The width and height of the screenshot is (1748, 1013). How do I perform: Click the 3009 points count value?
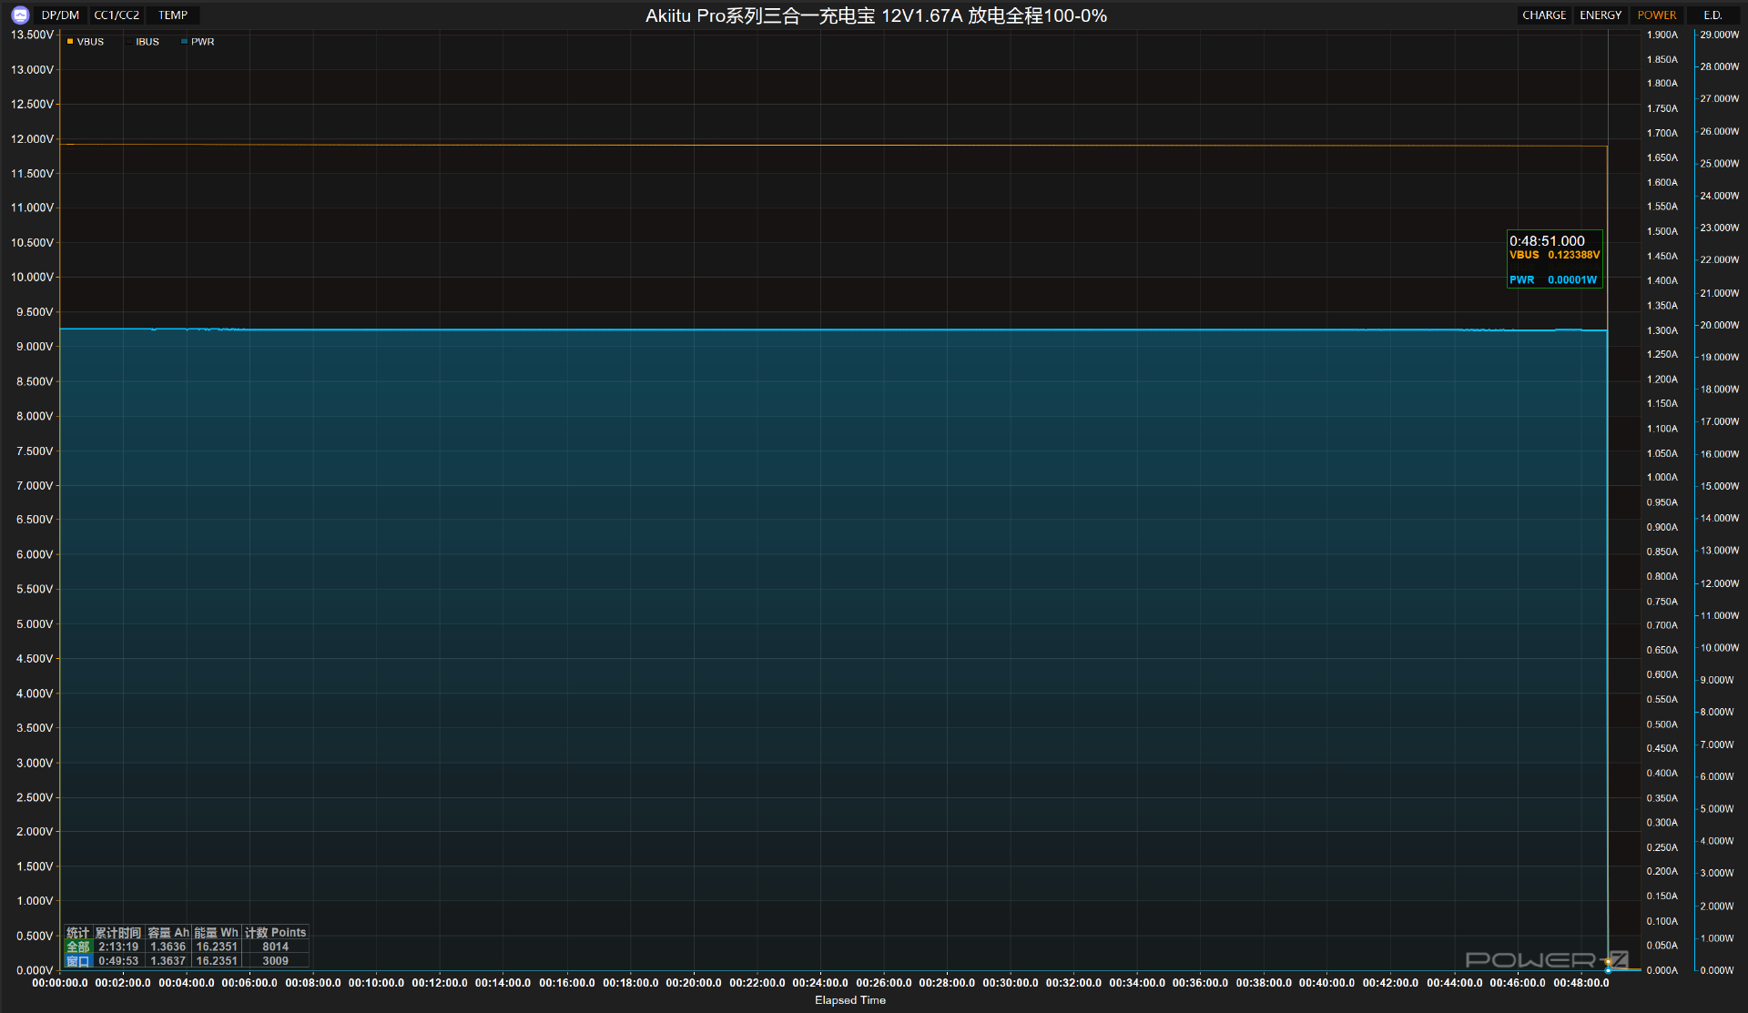(276, 961)
